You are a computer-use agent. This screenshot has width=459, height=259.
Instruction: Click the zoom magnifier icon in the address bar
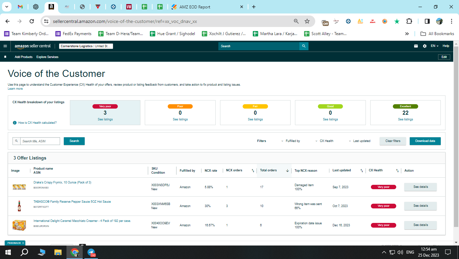click(296, 21)
